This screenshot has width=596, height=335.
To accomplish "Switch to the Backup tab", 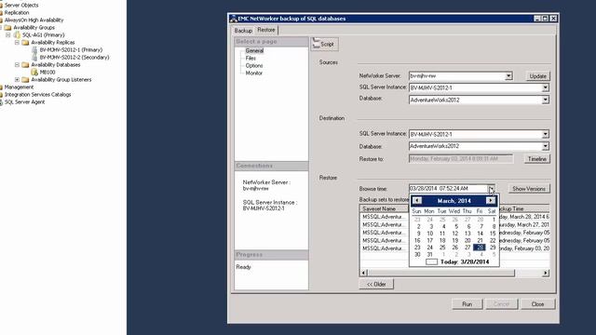I will 243,31.
